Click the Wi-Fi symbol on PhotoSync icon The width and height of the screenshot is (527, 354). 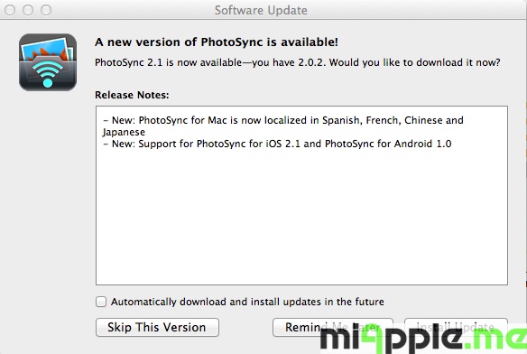(x=48, y=73)
